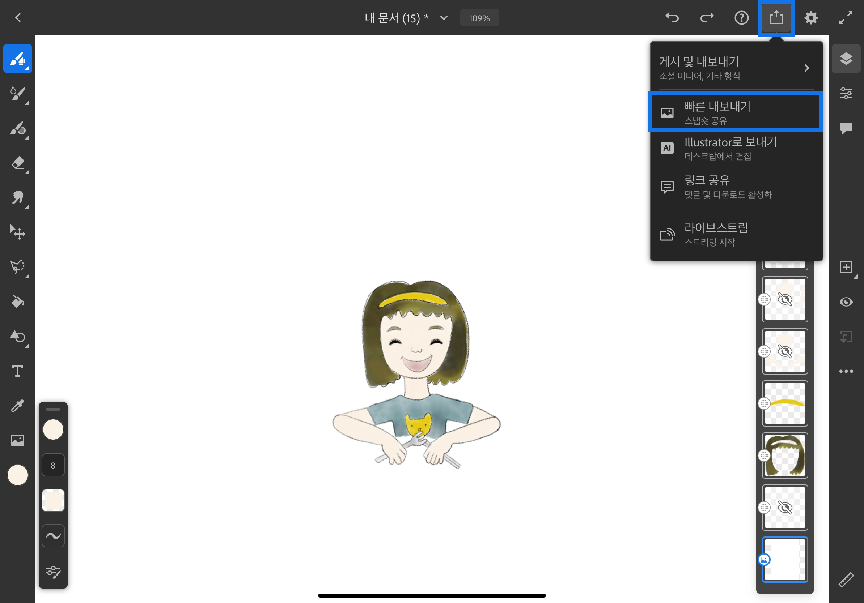Show the hidden layer below the hair layer
The height and width of the screenshot is (603, 864).
(x=785, y=508)
